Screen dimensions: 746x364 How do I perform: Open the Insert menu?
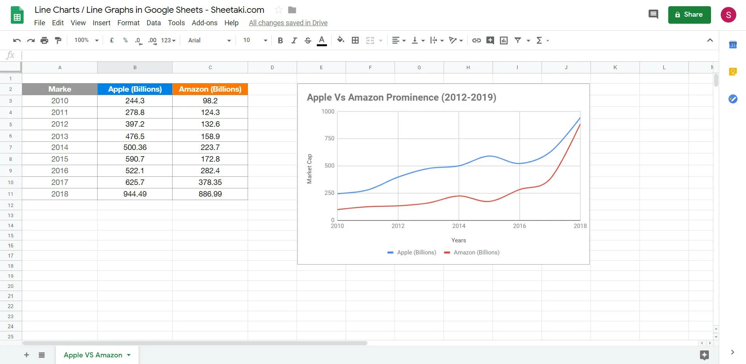coord(101,23)
